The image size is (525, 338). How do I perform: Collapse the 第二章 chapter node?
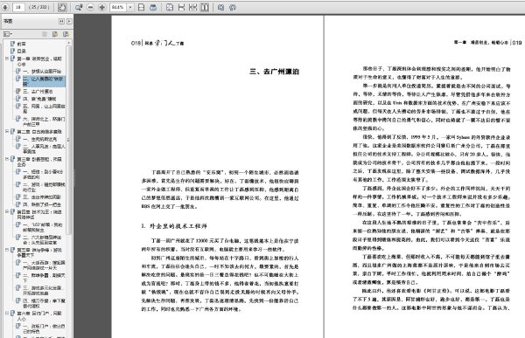(7, 131)
